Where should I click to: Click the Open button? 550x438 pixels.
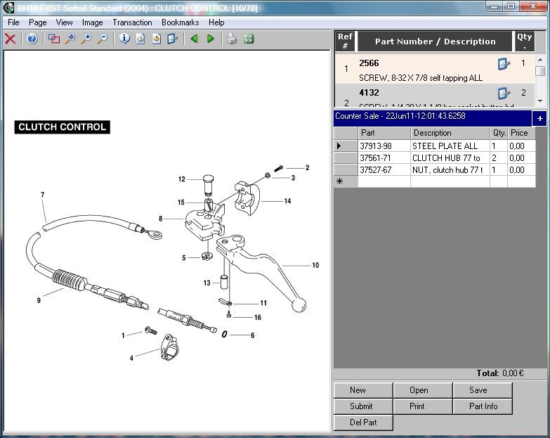tap(423, 390)
